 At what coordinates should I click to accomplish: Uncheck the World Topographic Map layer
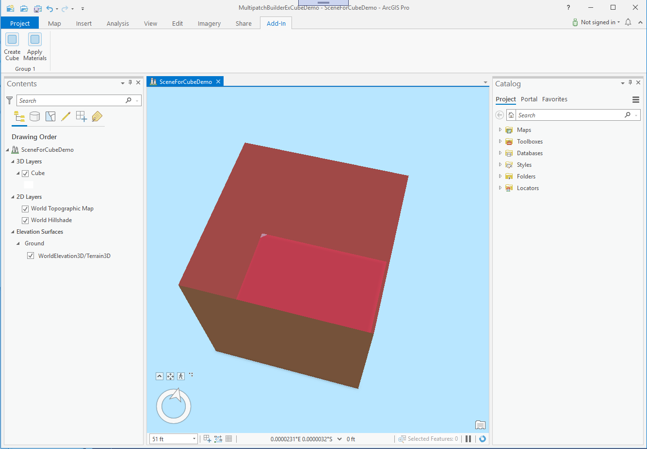pyautogui.click(x=25, y=208)
